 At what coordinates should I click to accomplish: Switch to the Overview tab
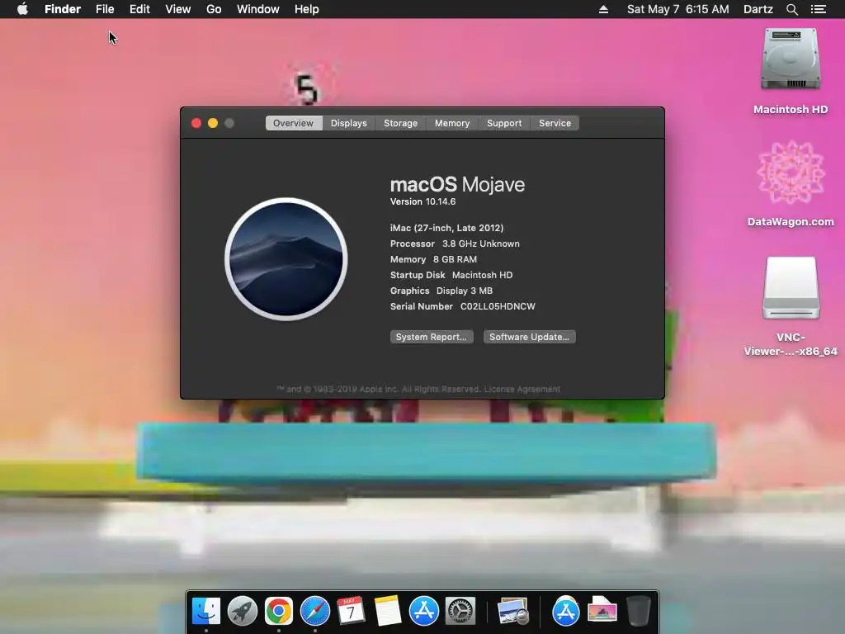(293, 123)
